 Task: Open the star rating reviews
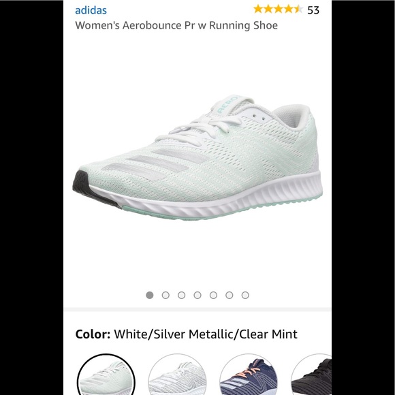278,10
